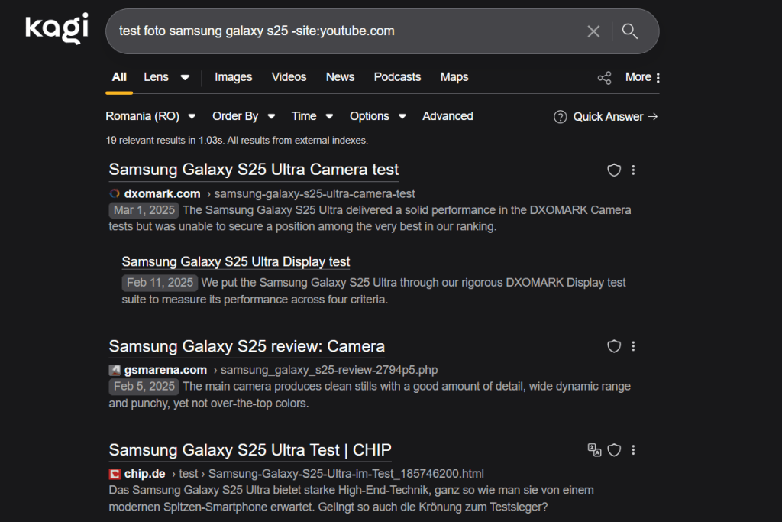Click the More label in the tab bar
Screen dimensions: 782x522
coord(638,77)
